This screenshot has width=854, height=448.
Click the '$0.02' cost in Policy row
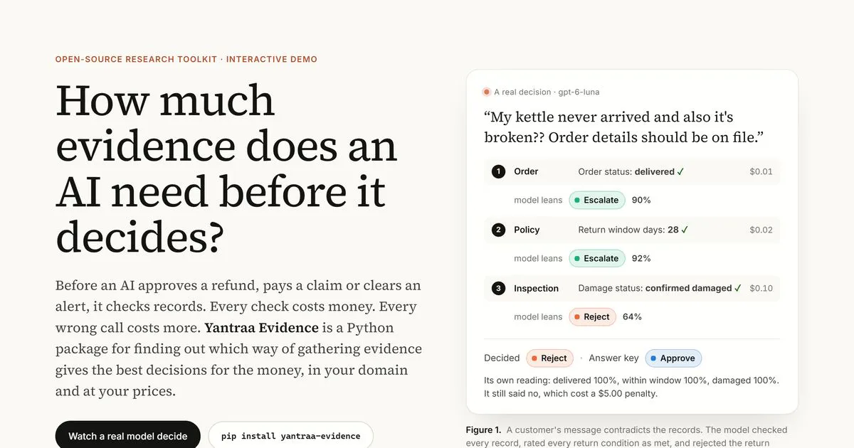761,230
